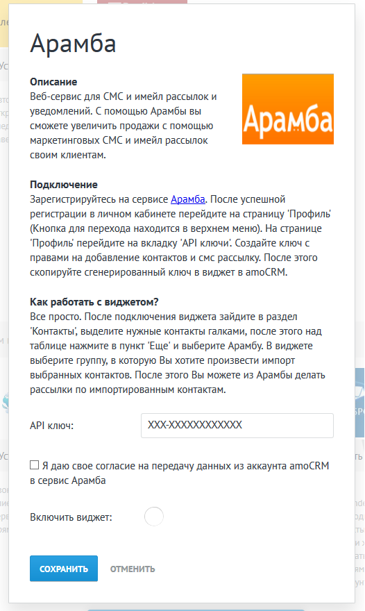
Task: Click the Сохранить button
Action: [64, 569]
